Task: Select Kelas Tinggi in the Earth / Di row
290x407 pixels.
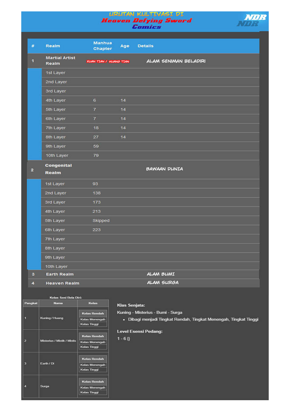Action: (x=89, y=370)
